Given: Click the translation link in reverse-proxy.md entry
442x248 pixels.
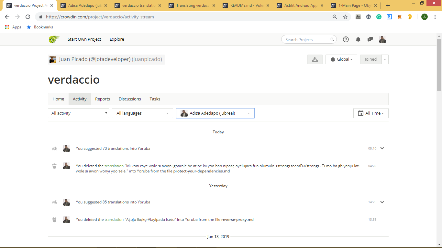Looking at the screenshot, I should (x=114, y=220).
